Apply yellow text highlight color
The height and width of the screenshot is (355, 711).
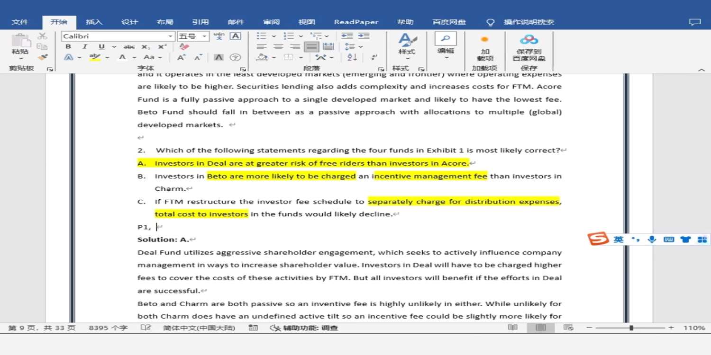coord(95,57)
